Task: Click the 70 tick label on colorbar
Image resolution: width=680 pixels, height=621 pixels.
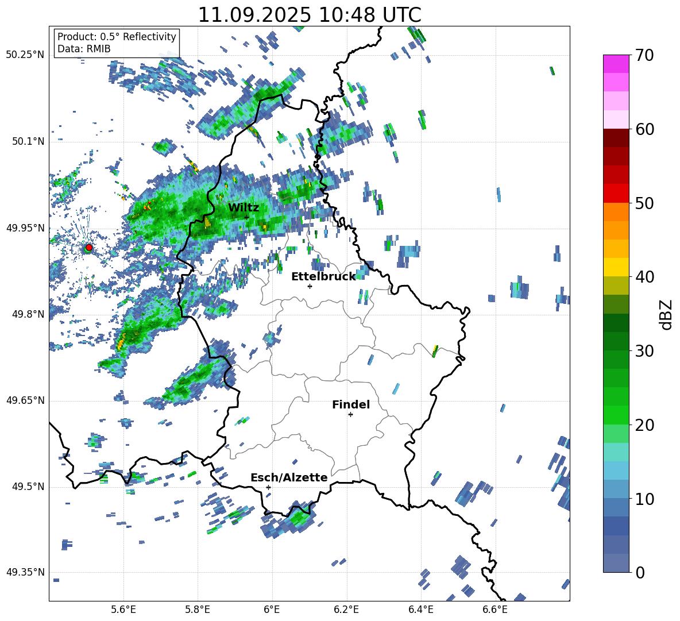Action: [644, 55]
